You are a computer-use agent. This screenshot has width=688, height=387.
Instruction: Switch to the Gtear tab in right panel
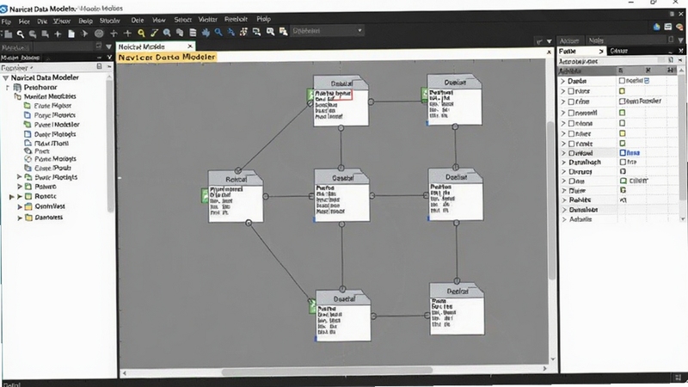coord(618,51)
